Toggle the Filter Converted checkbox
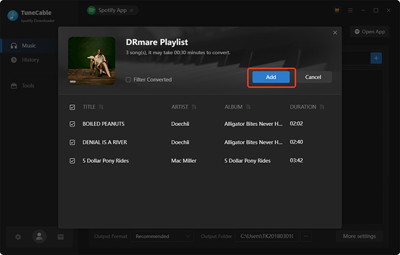The width and height of the screenshot is (400, 255). pyautogui.click(x=129, y=80)
